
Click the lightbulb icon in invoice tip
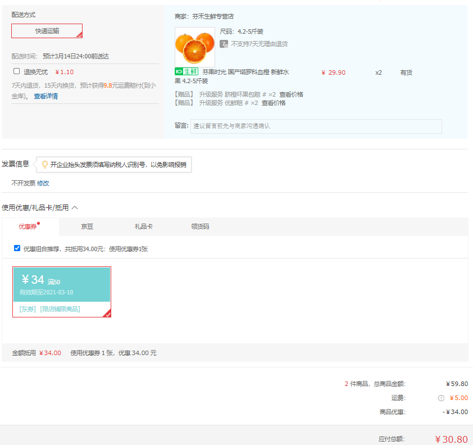(44, 165)
